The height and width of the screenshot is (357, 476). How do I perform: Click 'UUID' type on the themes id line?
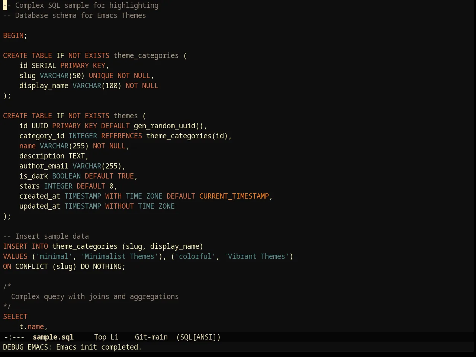(40, 126)
